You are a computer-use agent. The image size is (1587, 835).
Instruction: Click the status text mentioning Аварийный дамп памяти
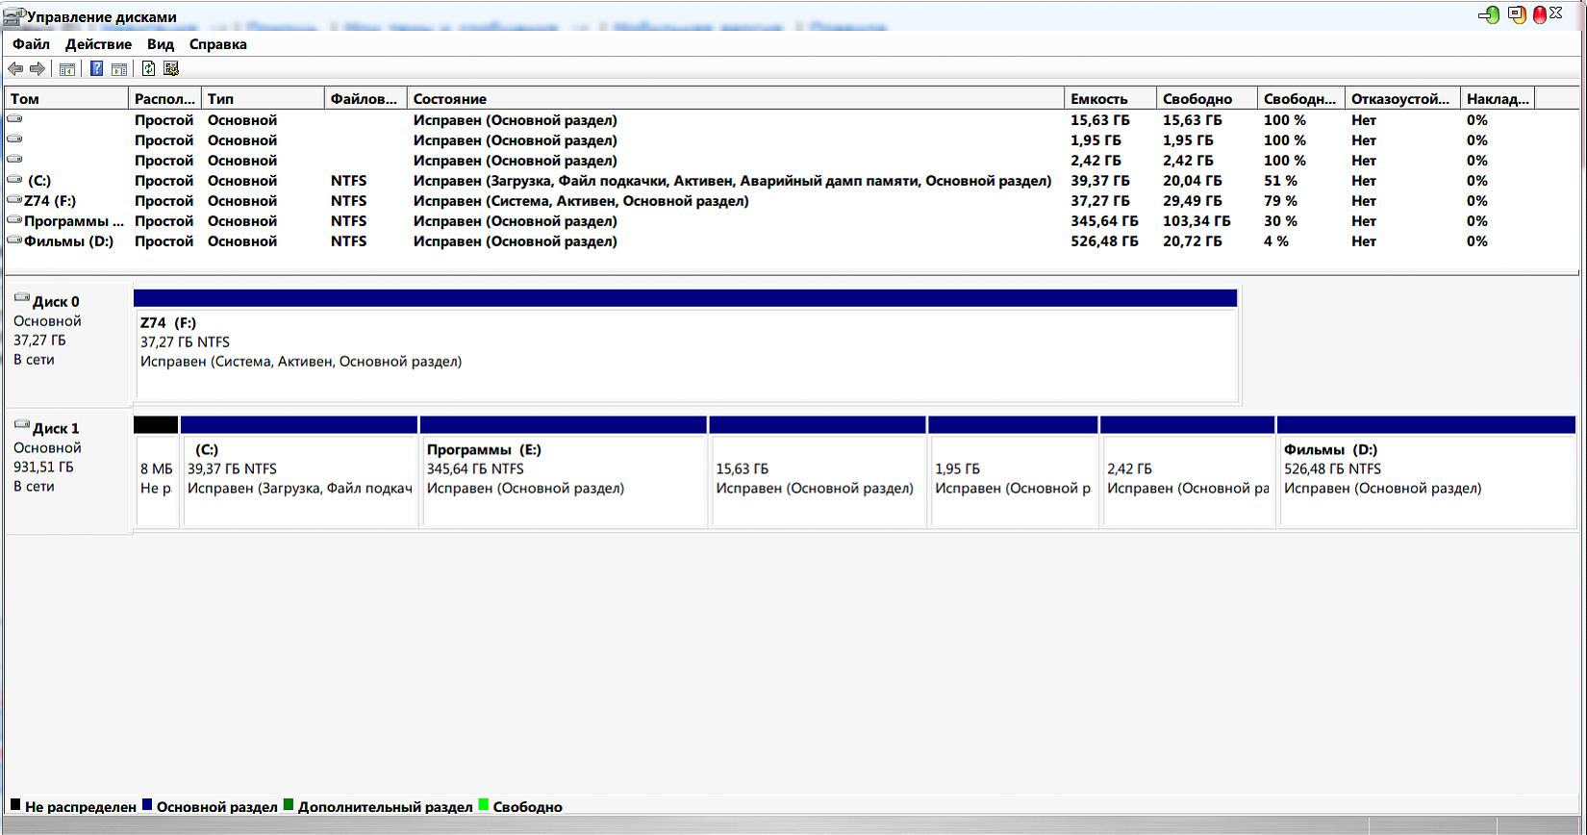733,181
